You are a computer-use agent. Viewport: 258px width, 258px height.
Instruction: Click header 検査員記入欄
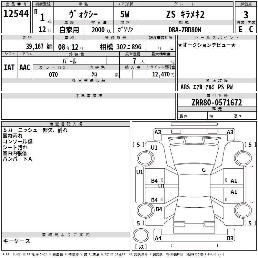tap(66, 124)
